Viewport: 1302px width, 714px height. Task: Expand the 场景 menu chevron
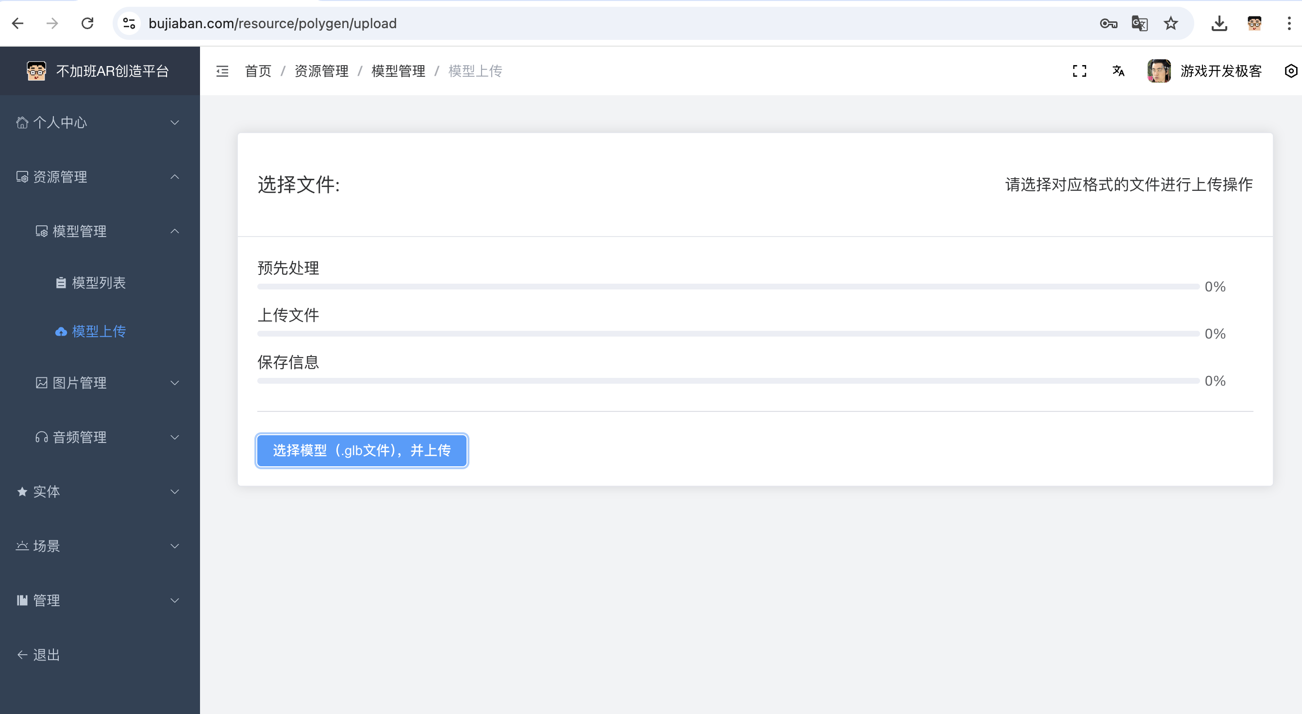(175, 546)
